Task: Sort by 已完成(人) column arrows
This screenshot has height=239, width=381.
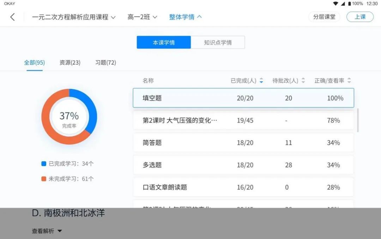Action: point(261,80)
